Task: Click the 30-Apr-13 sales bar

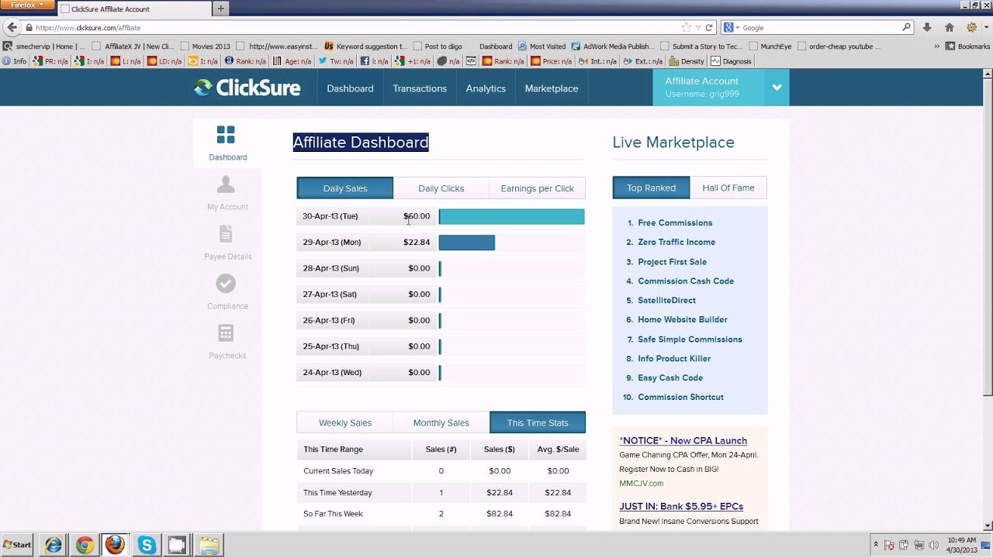Action: coord(512,217)
